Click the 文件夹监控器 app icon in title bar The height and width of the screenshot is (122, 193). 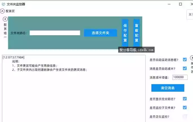[3, 4]
